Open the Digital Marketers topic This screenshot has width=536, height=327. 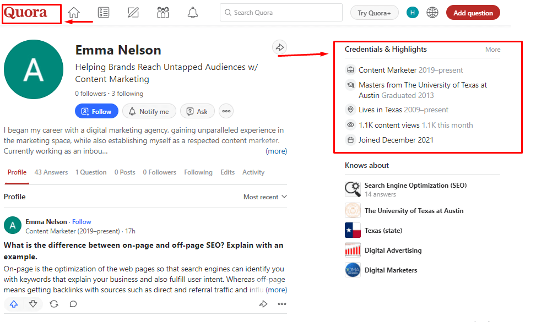[391, 270]
